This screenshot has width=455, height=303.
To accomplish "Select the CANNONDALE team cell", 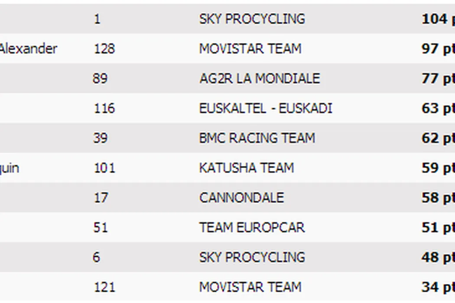I will coord(241,198).
